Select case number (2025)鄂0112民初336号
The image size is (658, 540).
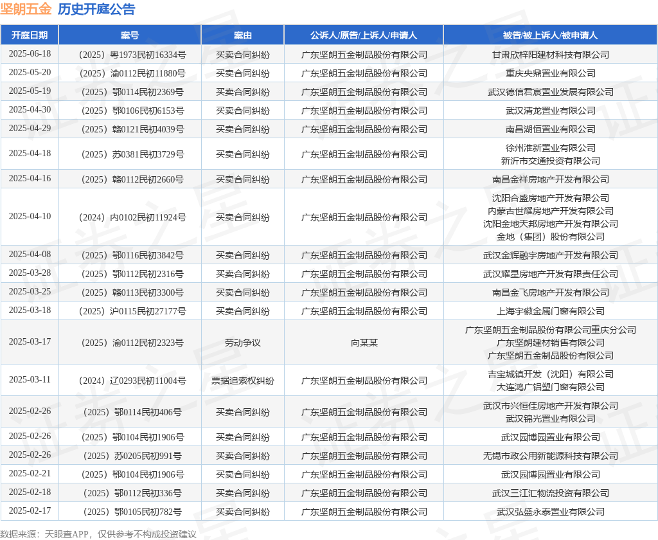tap(132, 493)
